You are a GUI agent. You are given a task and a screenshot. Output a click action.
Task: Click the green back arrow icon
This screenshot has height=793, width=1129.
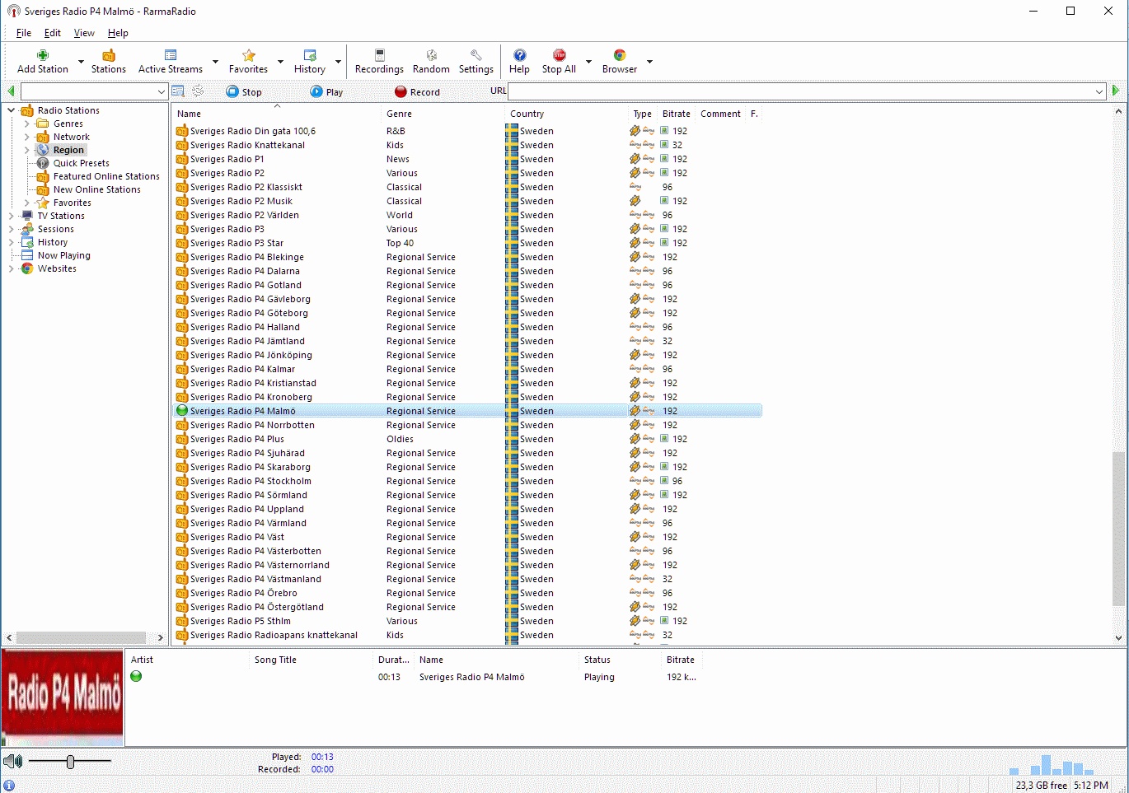pos(11,91)
